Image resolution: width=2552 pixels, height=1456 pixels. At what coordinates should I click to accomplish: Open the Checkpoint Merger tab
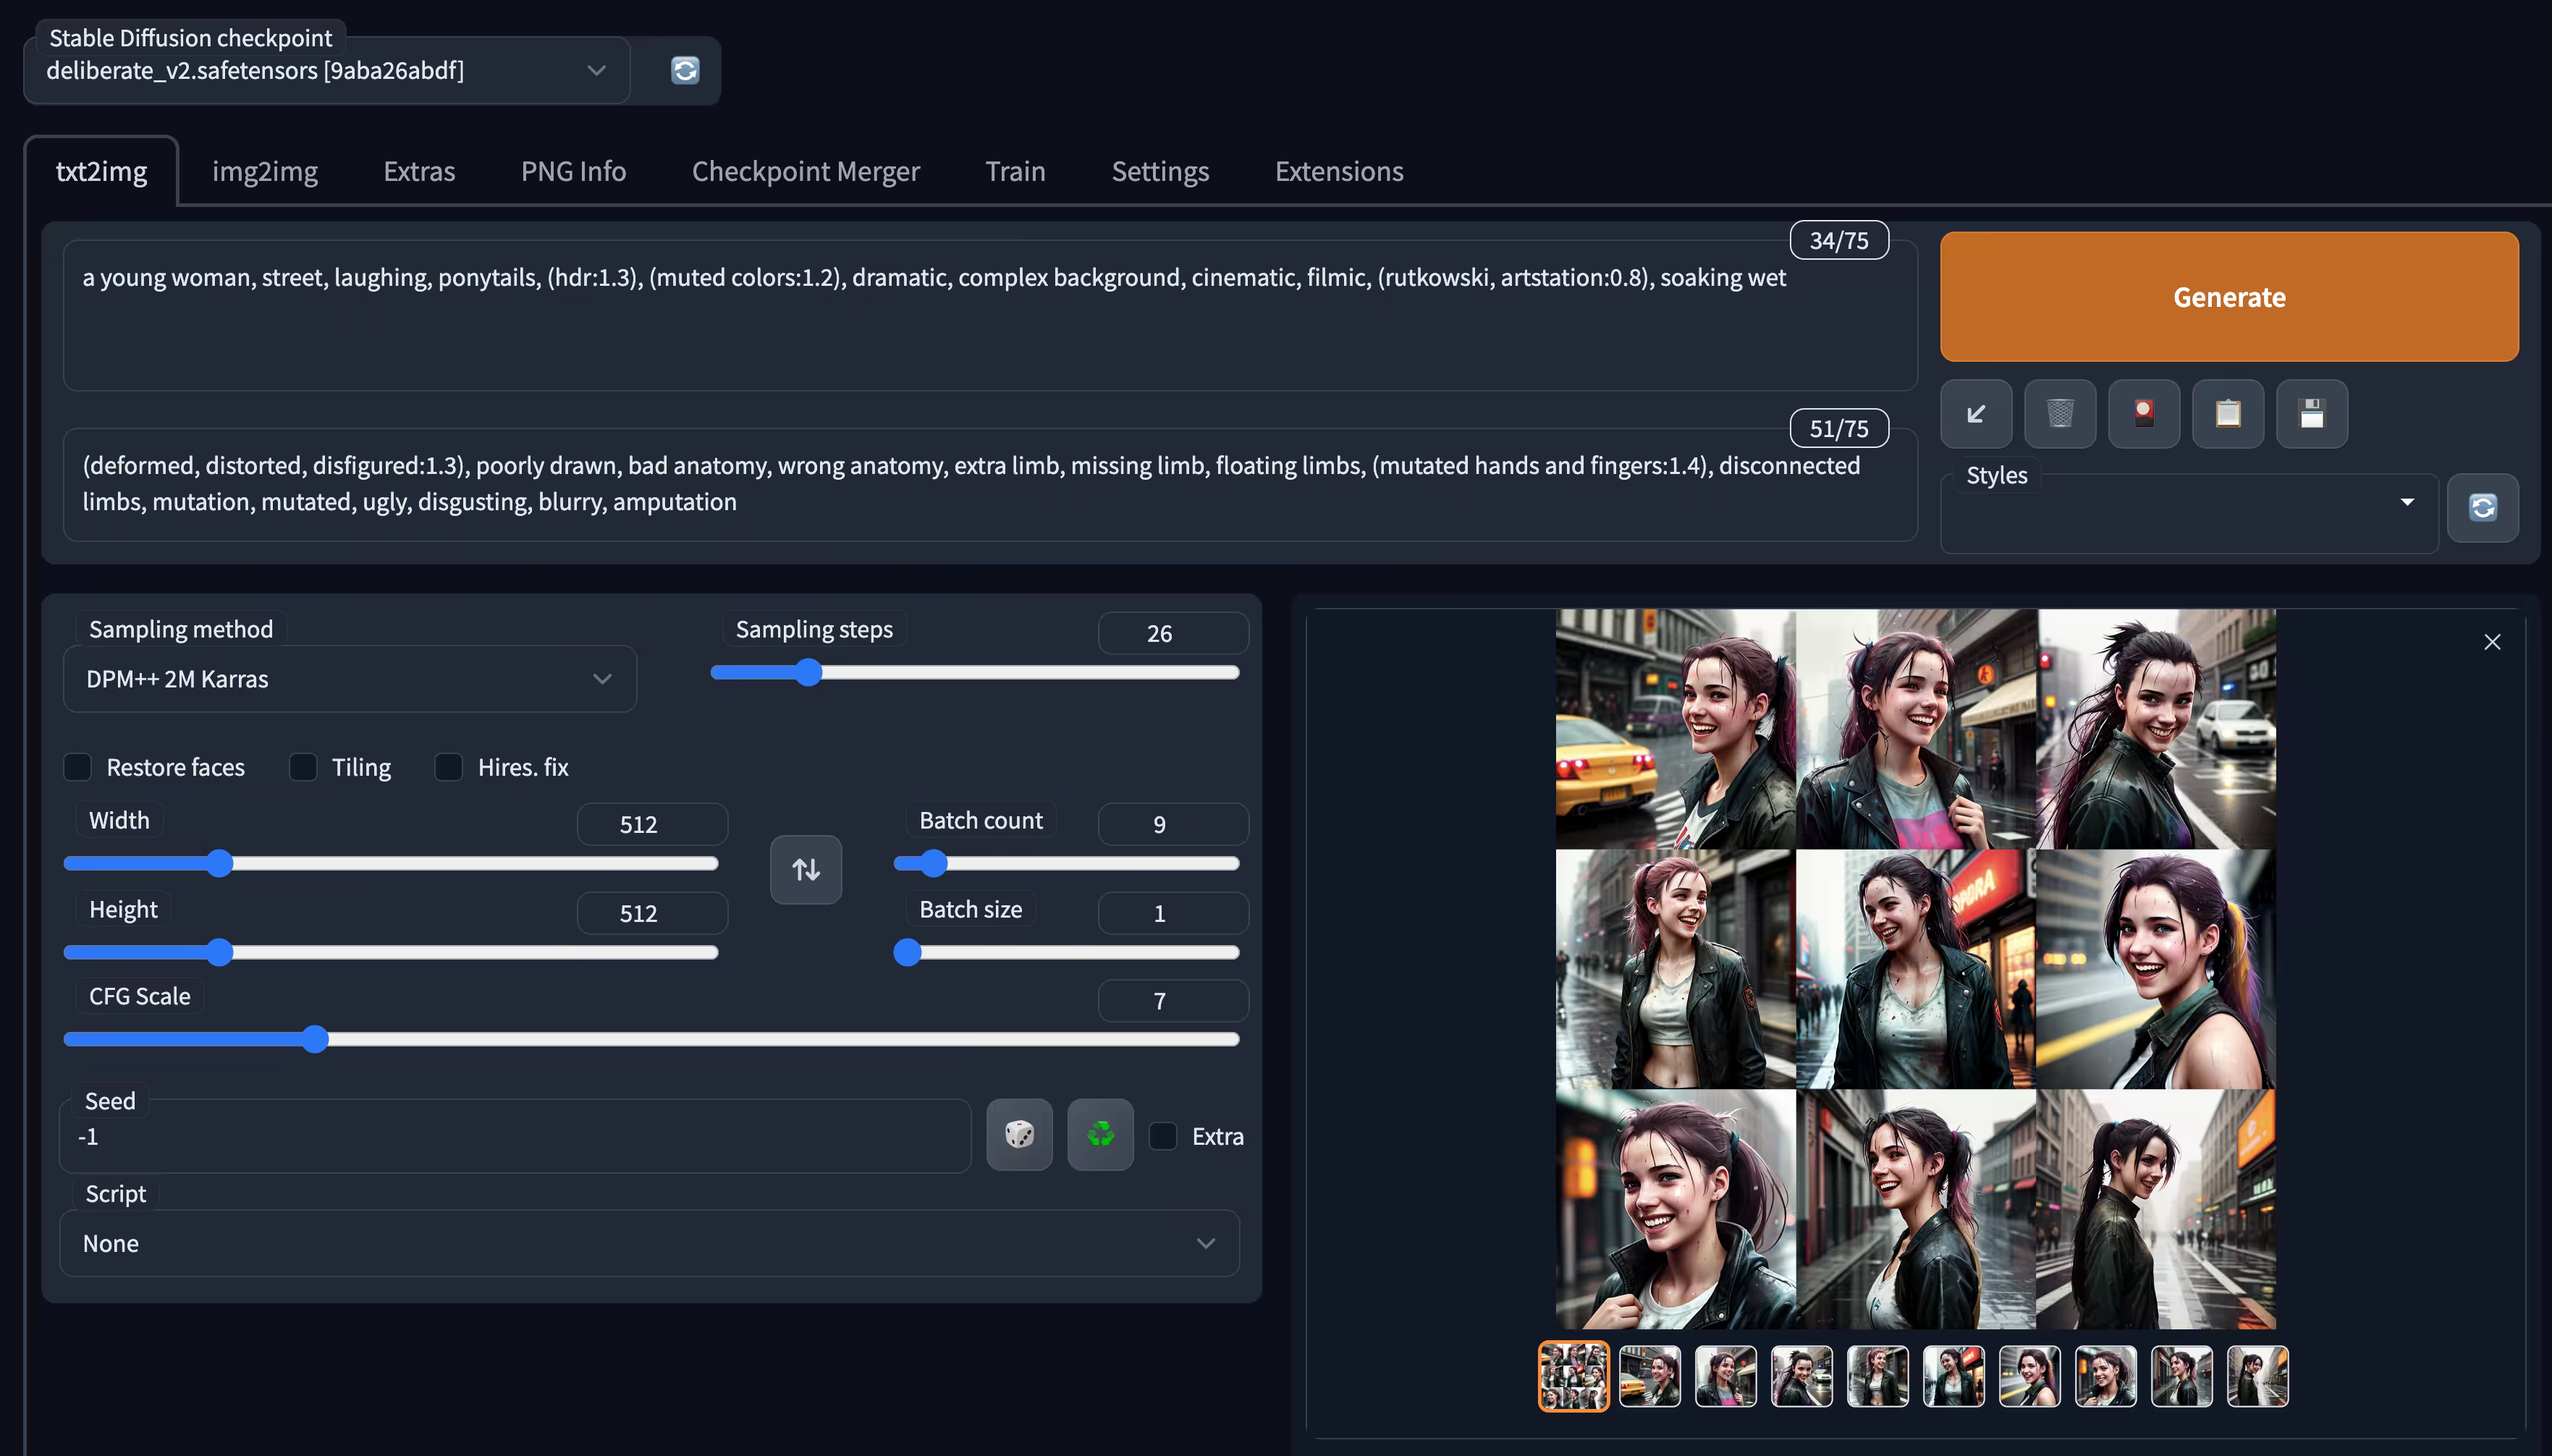click(805, 171)
